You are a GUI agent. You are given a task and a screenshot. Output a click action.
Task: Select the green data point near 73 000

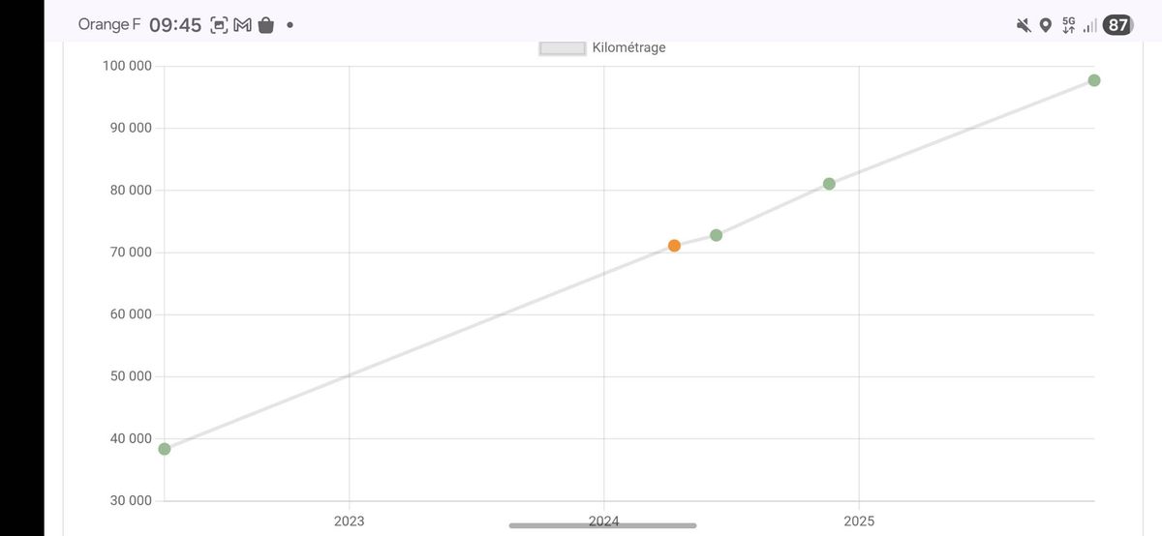[x=716, y=235]
